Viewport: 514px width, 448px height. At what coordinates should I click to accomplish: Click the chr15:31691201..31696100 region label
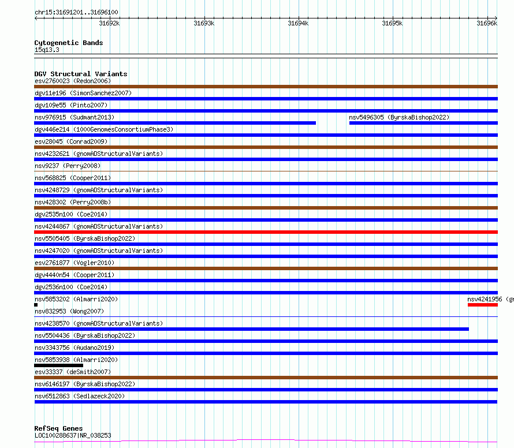[76, 12]
